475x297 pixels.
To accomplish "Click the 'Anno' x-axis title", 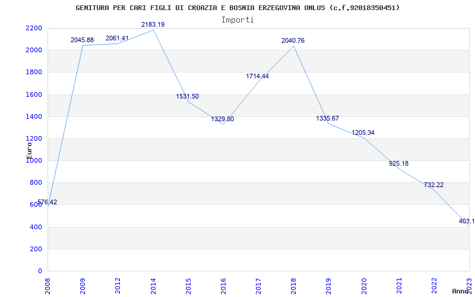I will (x=461, y=291).
